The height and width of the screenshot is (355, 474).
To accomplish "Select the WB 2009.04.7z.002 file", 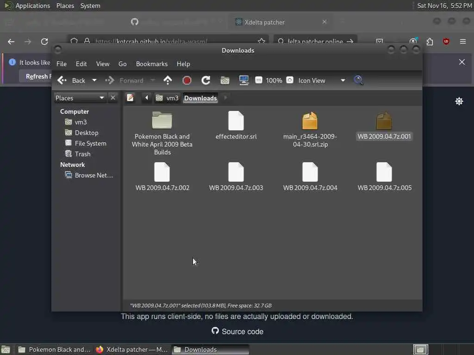I will tap(162, 177).
